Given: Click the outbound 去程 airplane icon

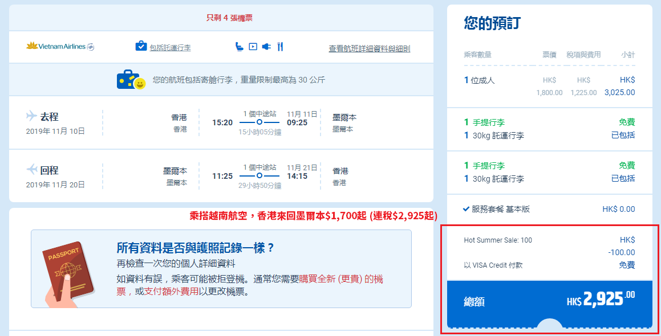Looking at the screenshot, I should point(31,116).
